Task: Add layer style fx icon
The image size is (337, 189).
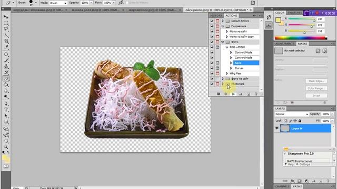Action: click(292, 181)
